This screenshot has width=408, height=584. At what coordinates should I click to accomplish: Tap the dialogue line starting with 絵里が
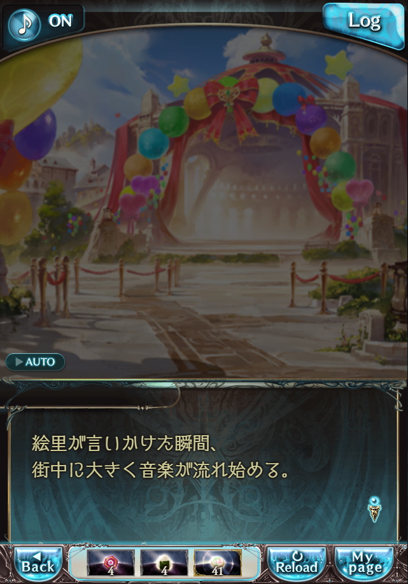coord(125,444)
